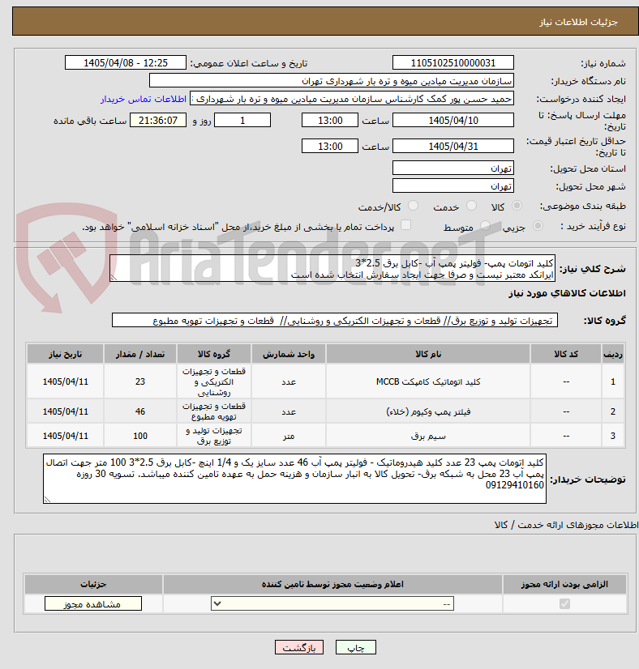This screenshot has height=669, width=639.
Task: Click اعلام وضعیت مجوز column header
Action: [x=332, y=584]
